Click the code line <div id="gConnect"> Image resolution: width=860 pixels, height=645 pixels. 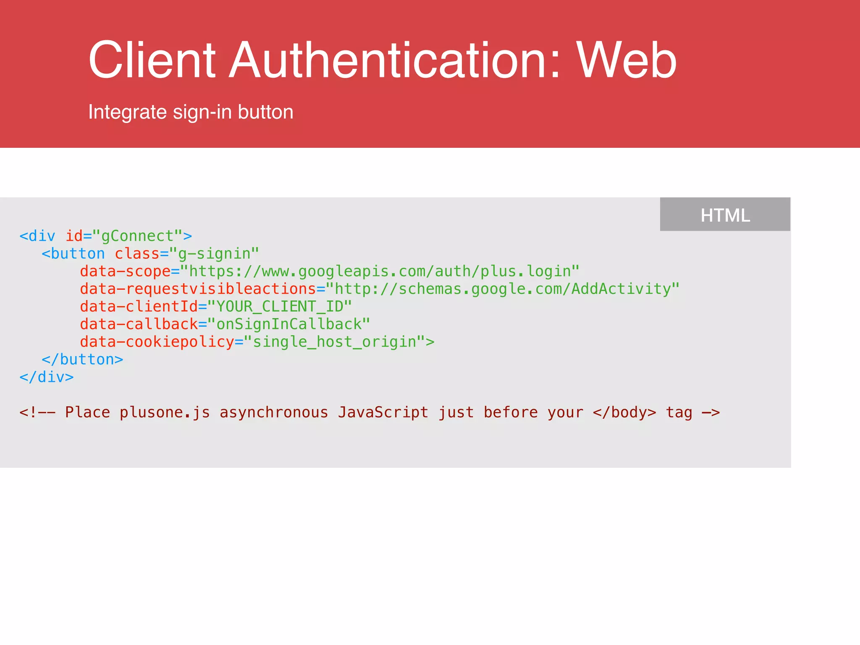click(x=106, y=236)
